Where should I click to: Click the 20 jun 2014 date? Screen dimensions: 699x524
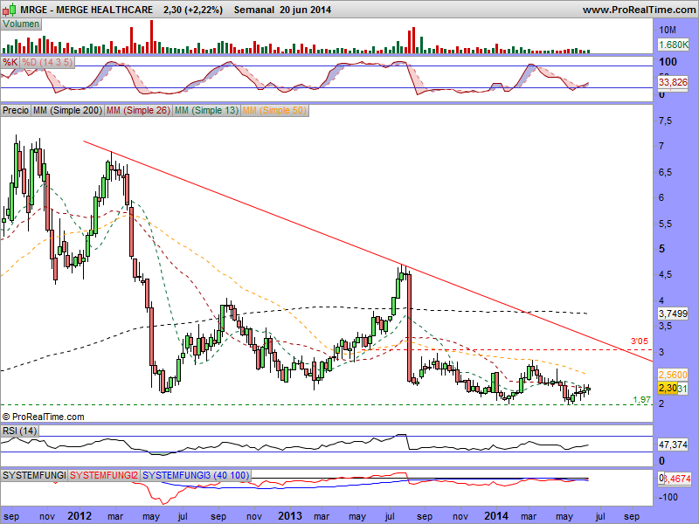point(305,10)
